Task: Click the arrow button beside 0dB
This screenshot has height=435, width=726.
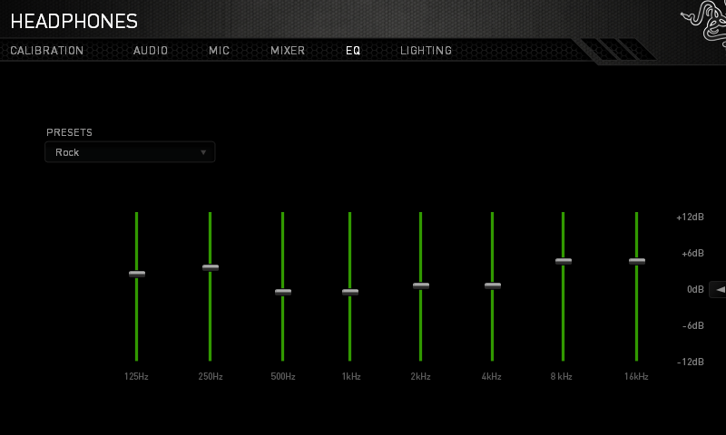Action: (x=719, y=289)
